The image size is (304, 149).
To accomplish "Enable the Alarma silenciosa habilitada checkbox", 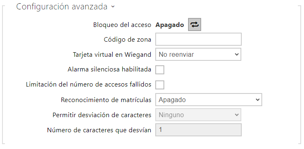I will [160, 69].
